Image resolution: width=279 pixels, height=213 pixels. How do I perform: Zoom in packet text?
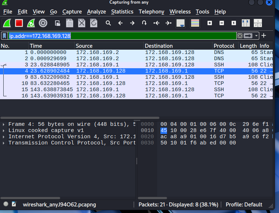pos(210,23)
